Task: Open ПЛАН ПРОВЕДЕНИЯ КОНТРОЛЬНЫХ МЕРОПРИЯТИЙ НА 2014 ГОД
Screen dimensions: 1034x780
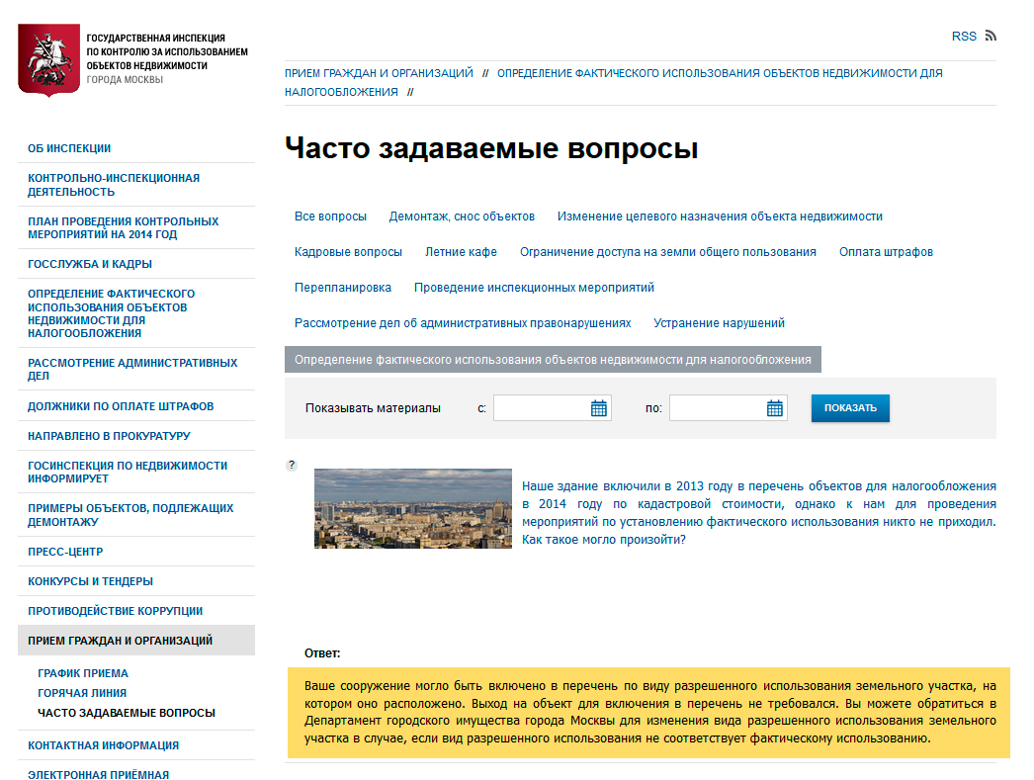Action: (x=124, y=227)
